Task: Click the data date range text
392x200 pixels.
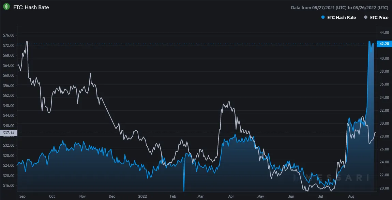Action: 340,7
